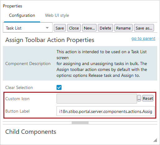Click the Component Description text block
160x145 pixels.
click(102, 63)
